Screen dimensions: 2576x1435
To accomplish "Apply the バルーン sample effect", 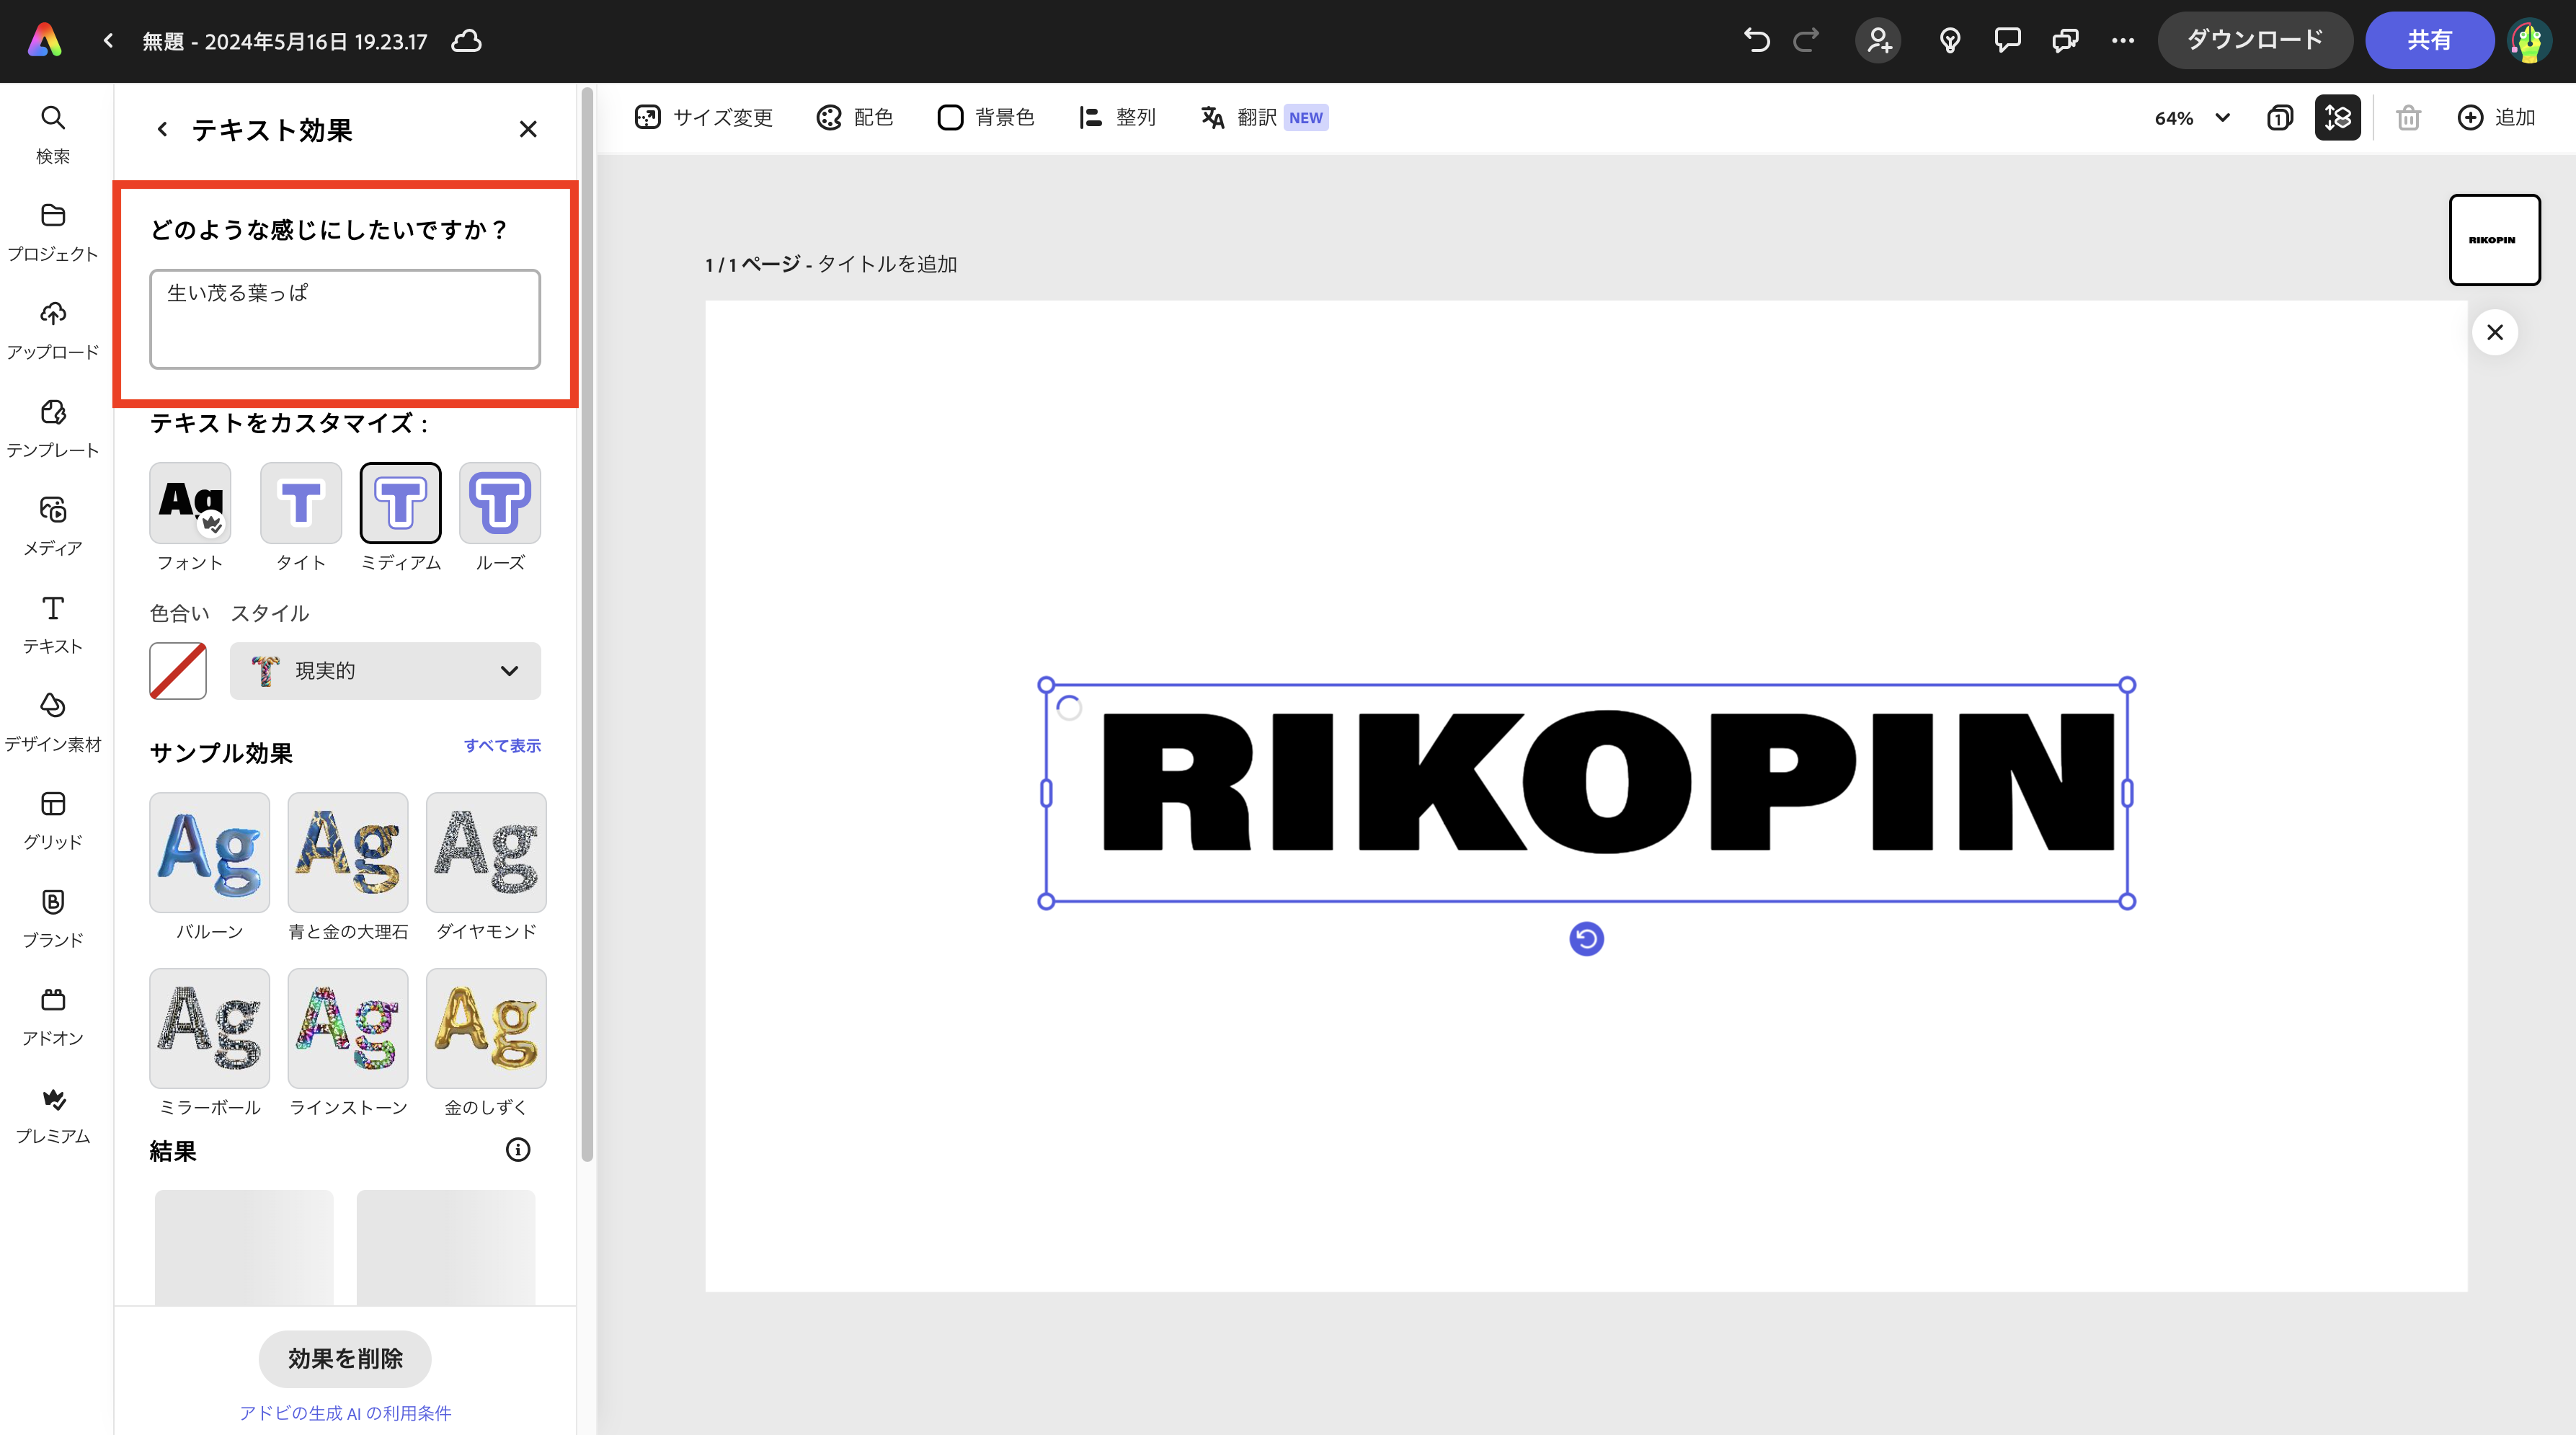I will (209, 852).
